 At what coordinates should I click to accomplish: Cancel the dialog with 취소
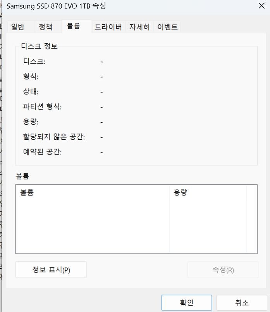tap(242, 303)
